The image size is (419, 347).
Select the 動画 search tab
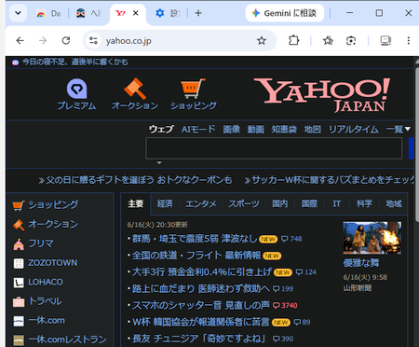pyautogui.click(x=256, y=129)
